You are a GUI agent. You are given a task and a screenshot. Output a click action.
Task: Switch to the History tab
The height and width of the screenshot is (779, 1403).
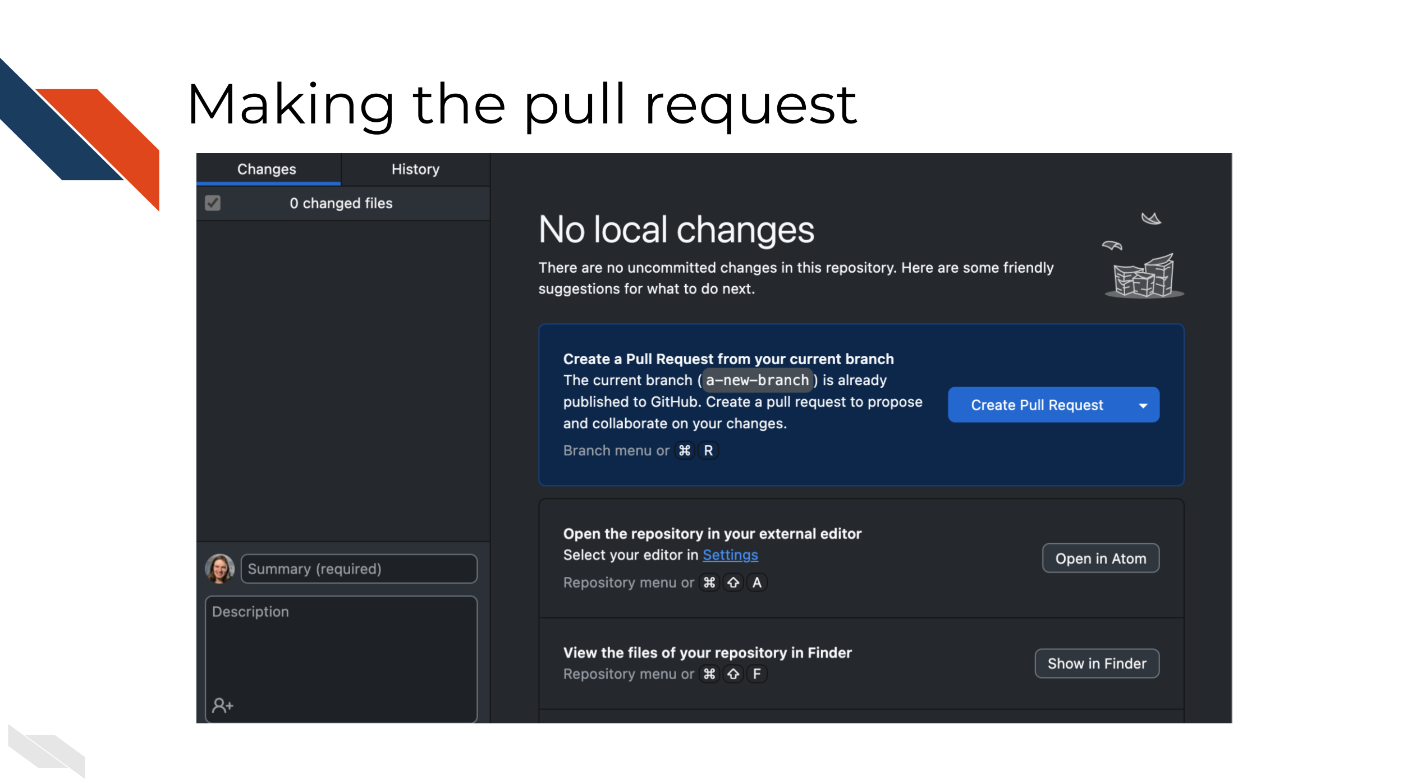point(415,169)
